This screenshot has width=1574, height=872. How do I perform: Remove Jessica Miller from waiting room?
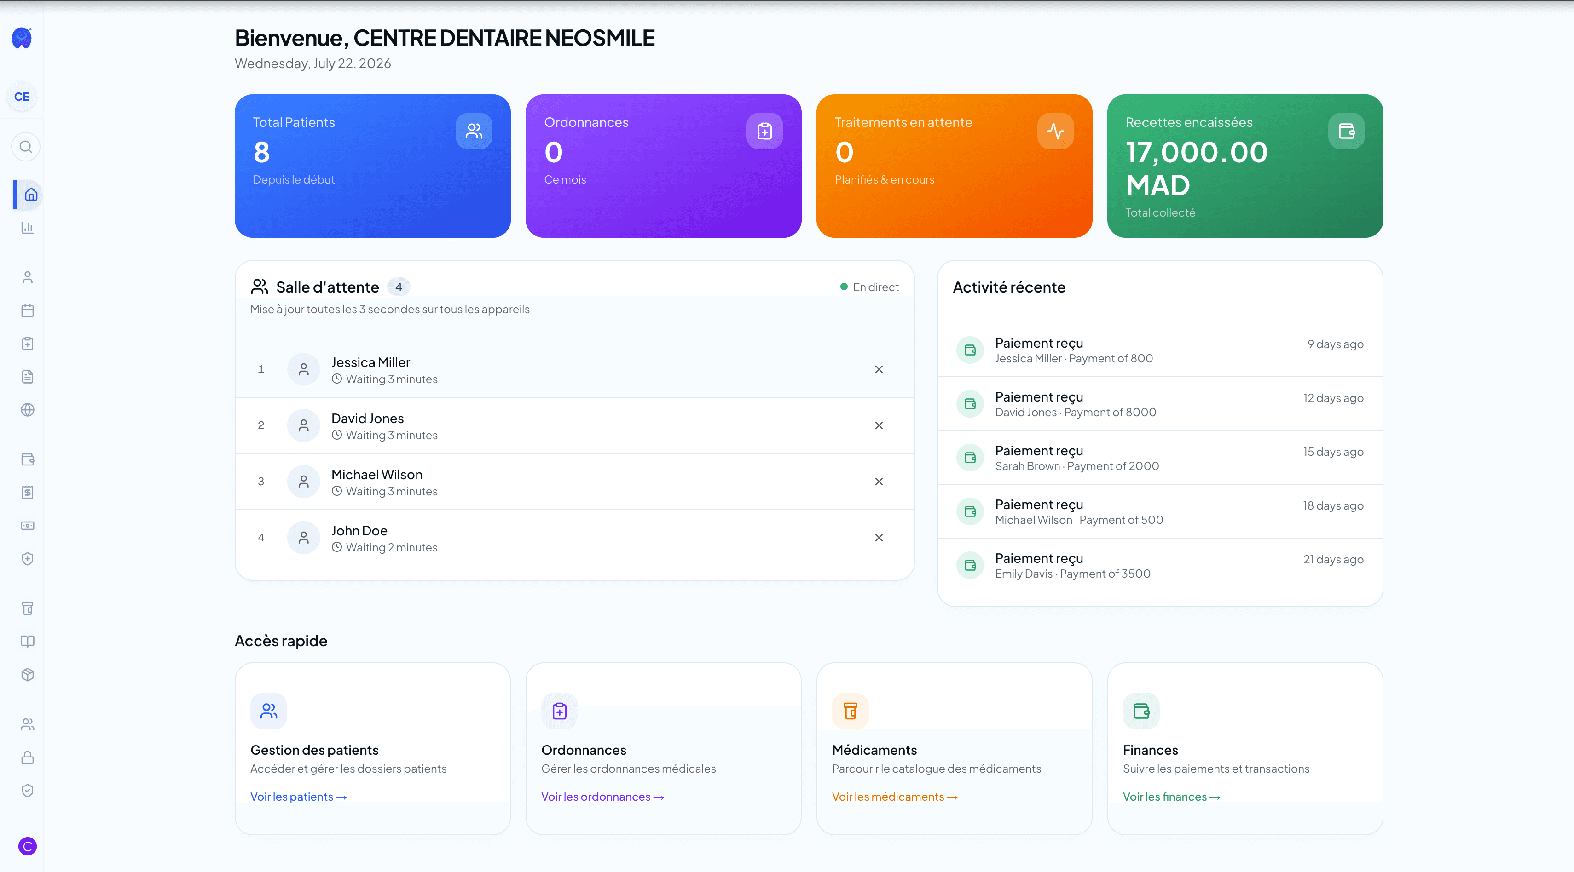click(879, 369)
